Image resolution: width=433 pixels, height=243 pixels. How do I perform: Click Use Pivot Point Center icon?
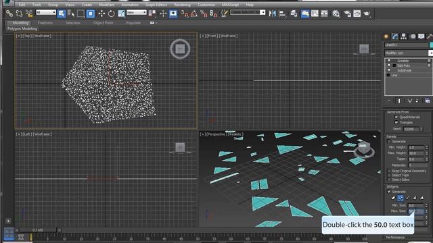click(152, 13)
